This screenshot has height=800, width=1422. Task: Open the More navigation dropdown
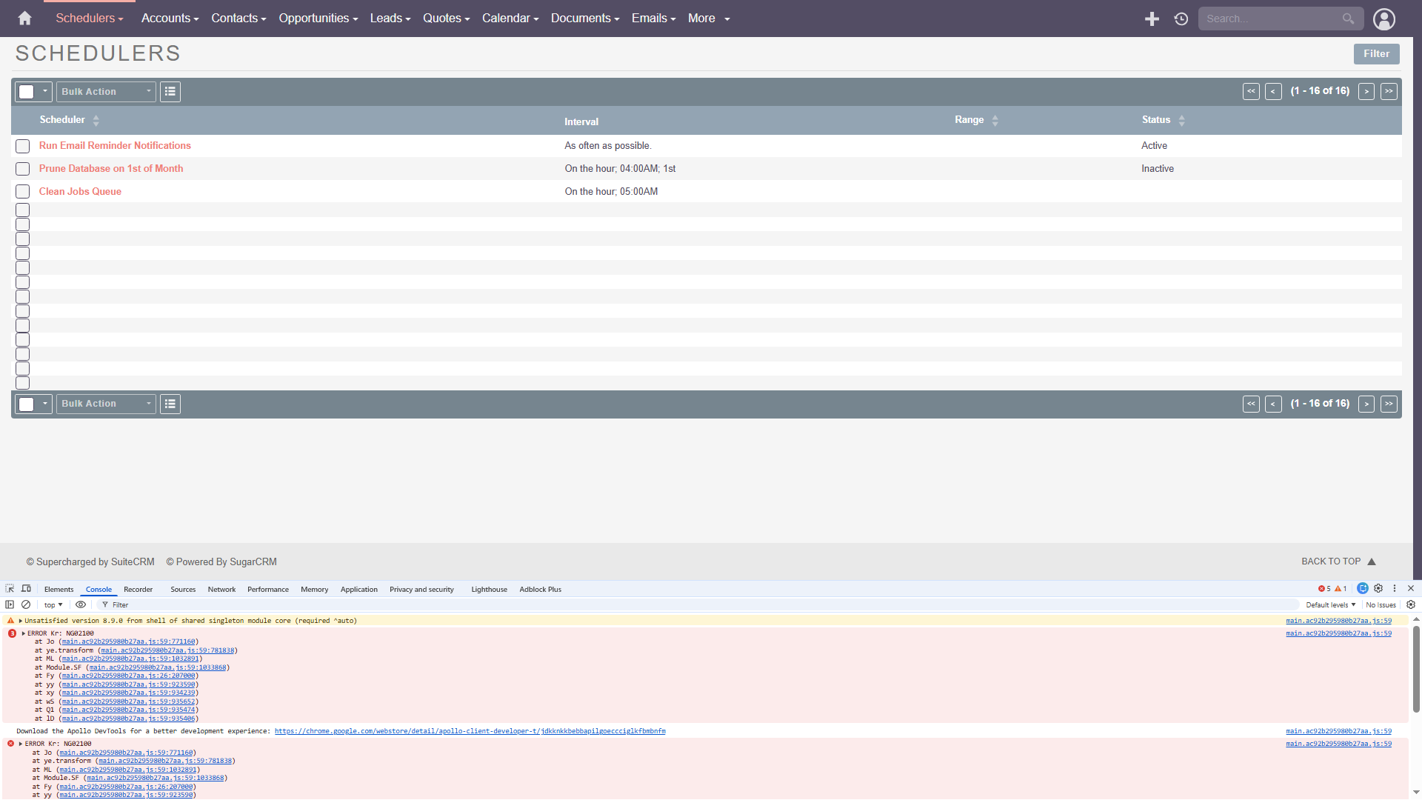pos(708,19)
